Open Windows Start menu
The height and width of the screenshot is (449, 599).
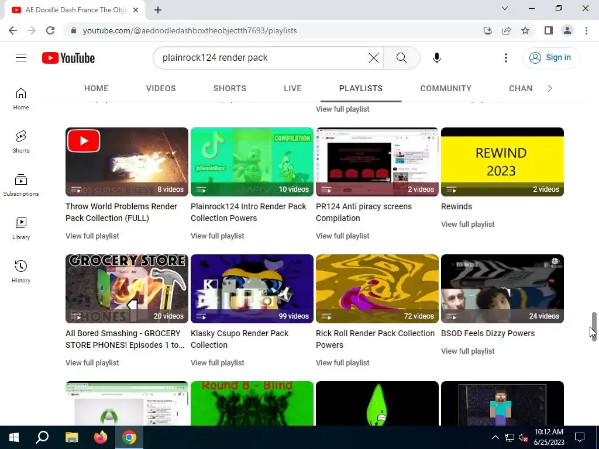click(x=14, y=437)
